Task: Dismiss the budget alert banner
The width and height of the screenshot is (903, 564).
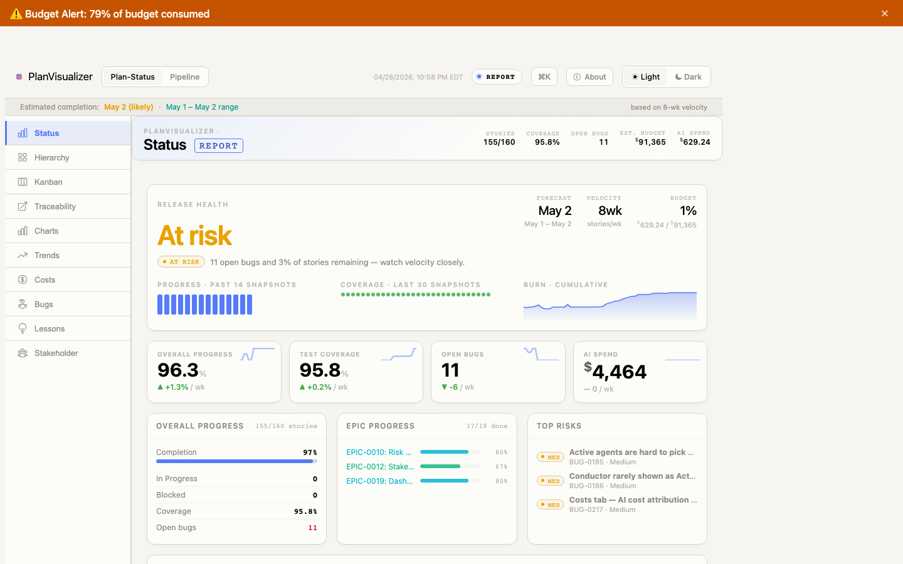Action: (x=885, y=13)
